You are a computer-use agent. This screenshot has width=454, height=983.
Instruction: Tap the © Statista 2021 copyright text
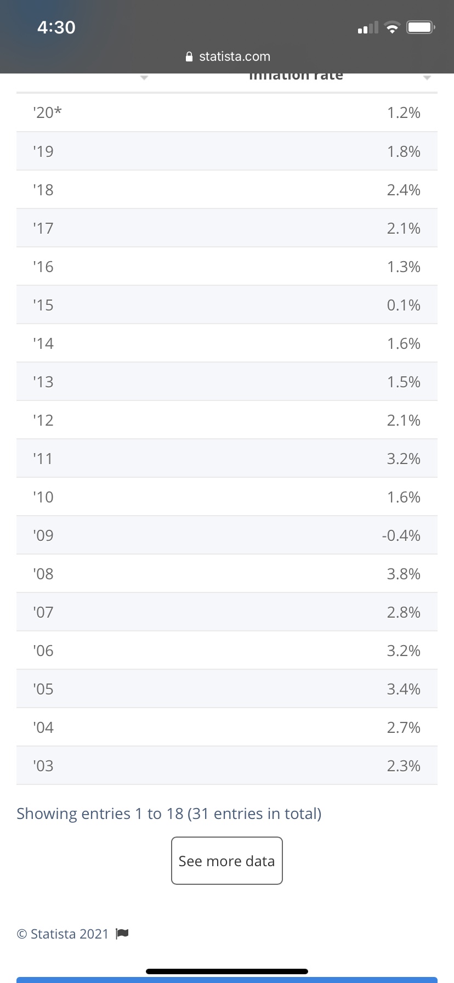point(63,934)
